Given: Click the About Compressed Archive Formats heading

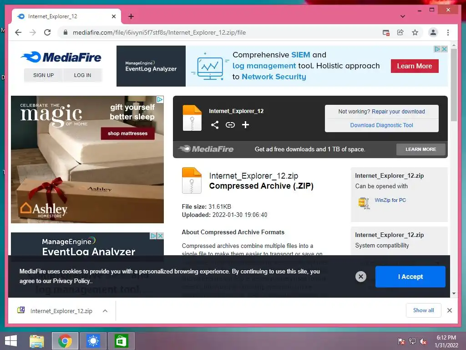Looking at the screenshot, I should coord(233,232).
